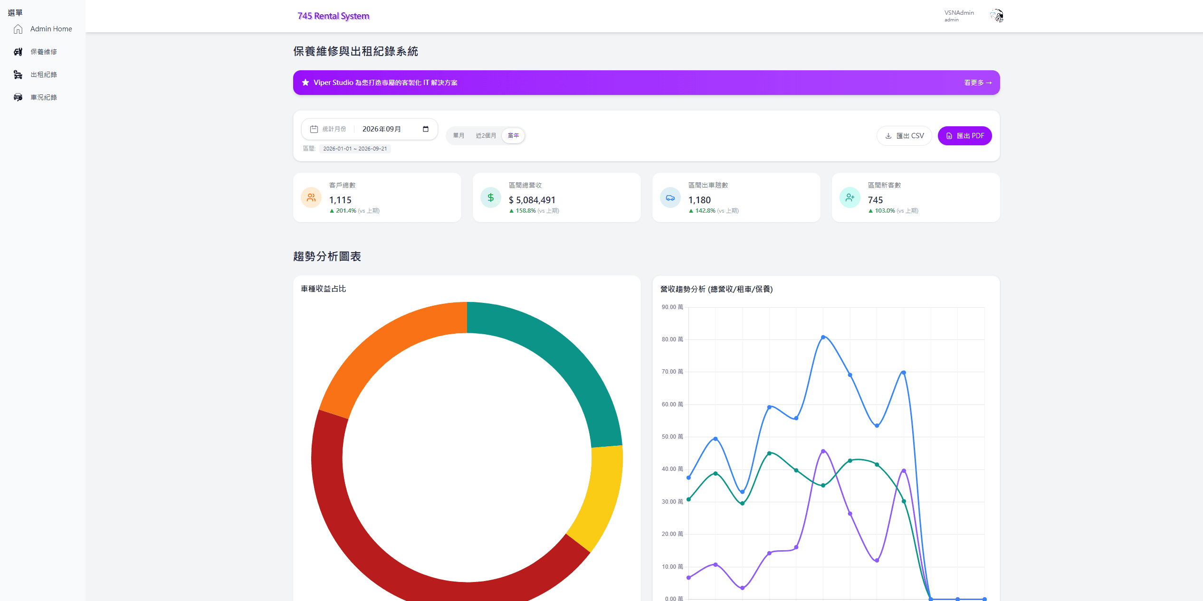The width and height of the screenshot is (1203, 601).
Task: Click the 匯出 PDF button
Action: (964, 136)
